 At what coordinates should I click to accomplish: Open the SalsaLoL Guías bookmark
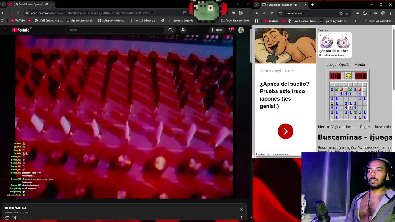coord(143,21)
